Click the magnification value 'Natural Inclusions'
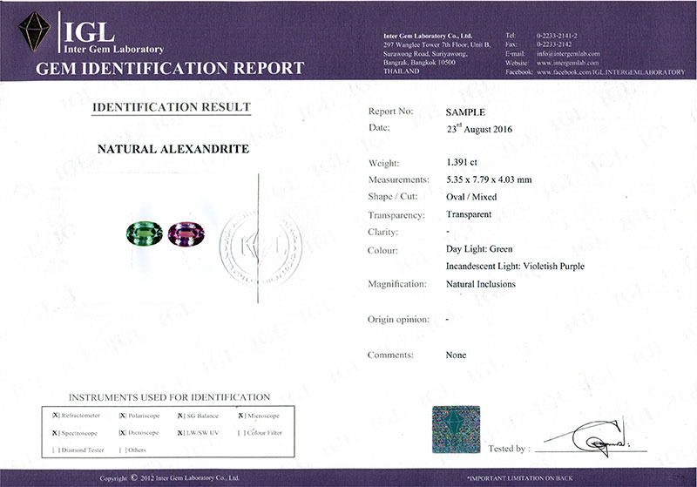The width and height of the screenshot is (697, 487). point(481,284)
